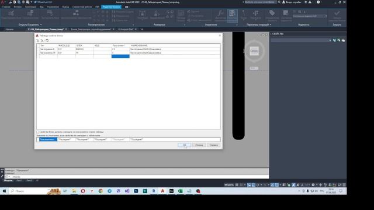This screenshot has width=374, height=210.
Task: Open the Block Table tool in ribbon
Action: (x=232, y=16)
